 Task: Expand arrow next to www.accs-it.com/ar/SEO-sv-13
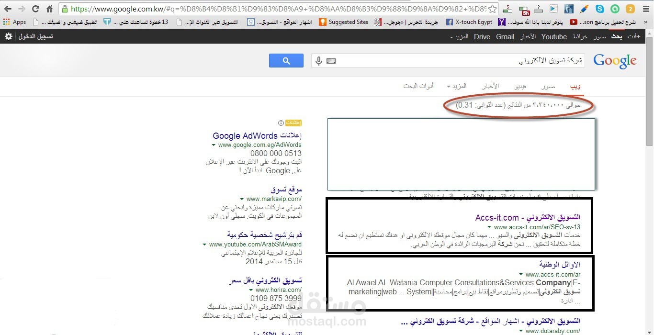[489, 227]
